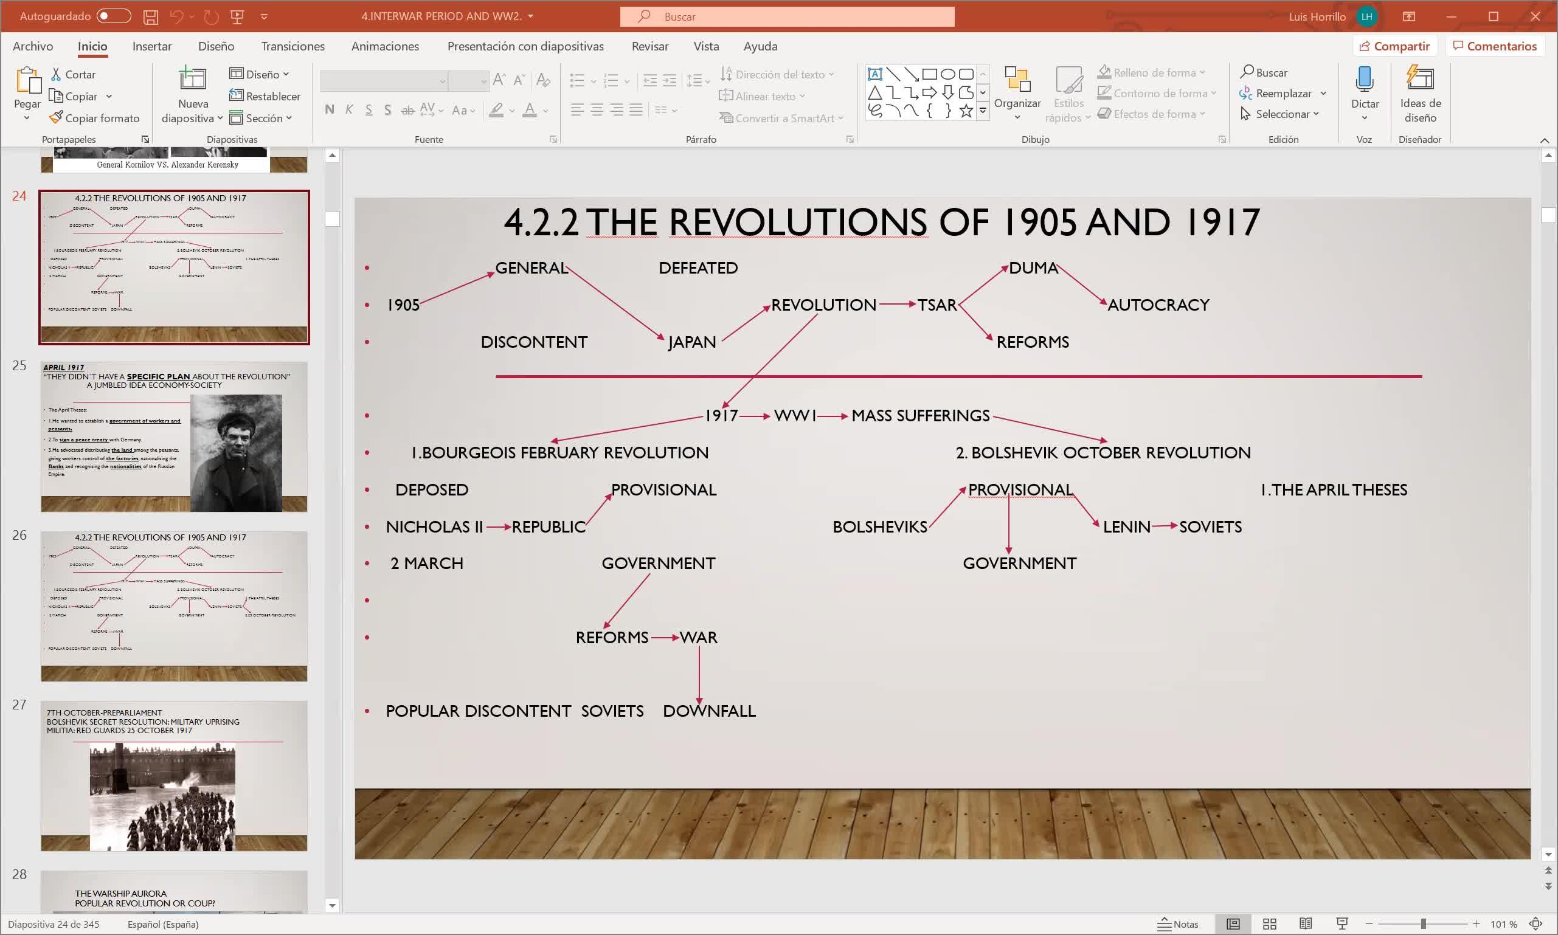Switch to slide sorter view icon
Image resolution: width=1558 pixels, height=935 pixels.
coord(1269,923)
